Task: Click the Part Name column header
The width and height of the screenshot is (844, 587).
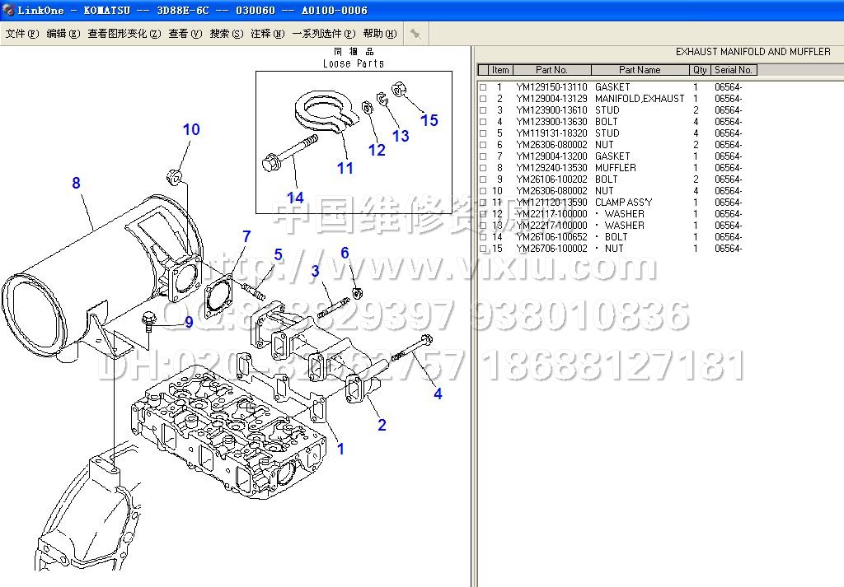Action: (x=640, y=70)
